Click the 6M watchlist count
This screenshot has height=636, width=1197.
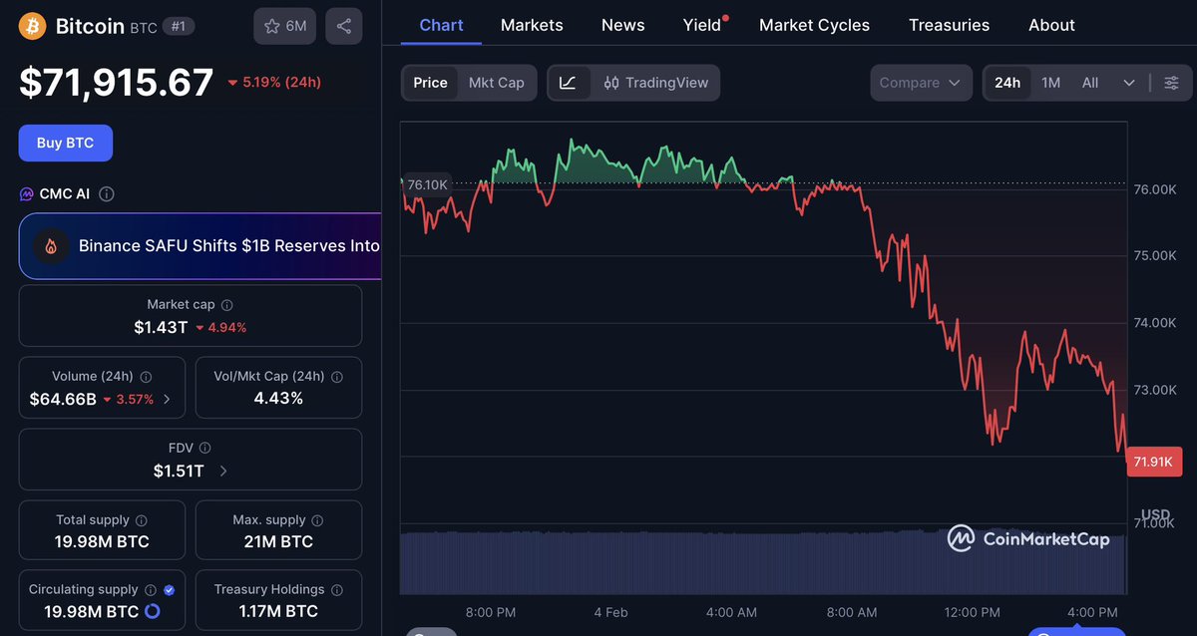pos(296,26)
